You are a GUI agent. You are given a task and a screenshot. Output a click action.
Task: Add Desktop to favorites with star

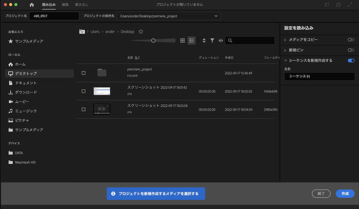coord(141,32)
